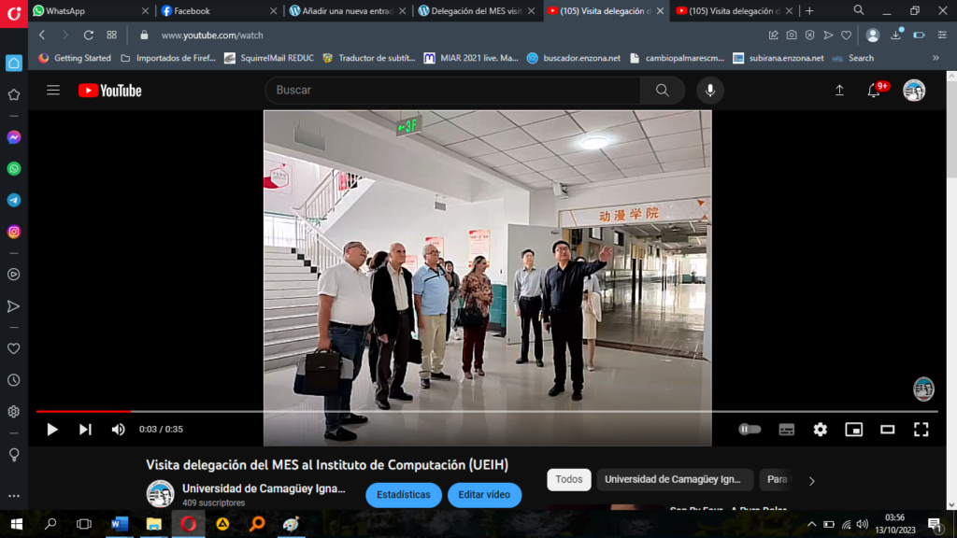Toggle subtitles on the video player
The width and height of the screenshot is (957, 538).
click(787, 430)
